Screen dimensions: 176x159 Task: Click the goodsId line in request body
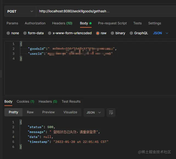(72, 49)
